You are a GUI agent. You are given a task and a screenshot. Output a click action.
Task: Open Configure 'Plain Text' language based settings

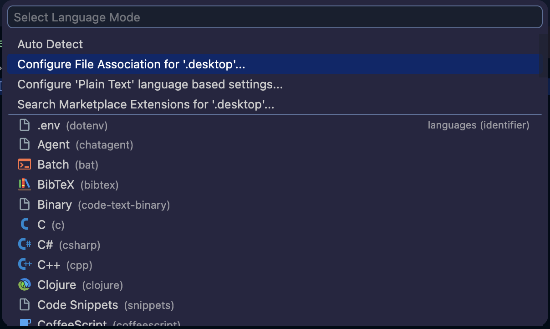pyautogui.click(x=273, y=84)
